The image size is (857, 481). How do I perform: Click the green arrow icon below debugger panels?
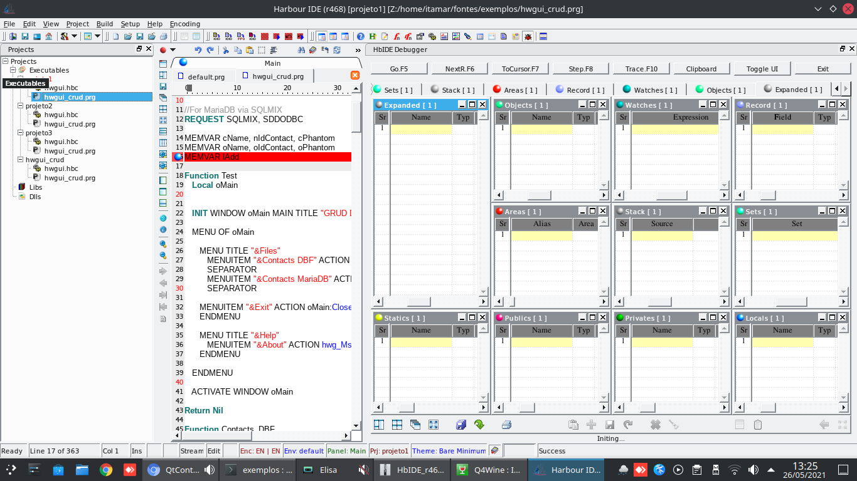coord(479,425)
